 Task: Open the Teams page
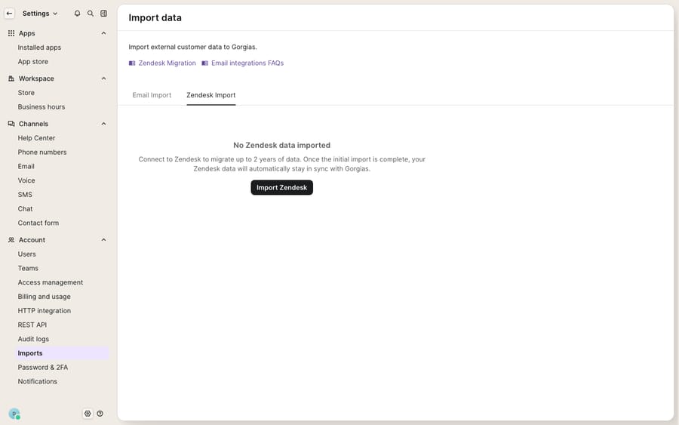(x=28, y=269)
